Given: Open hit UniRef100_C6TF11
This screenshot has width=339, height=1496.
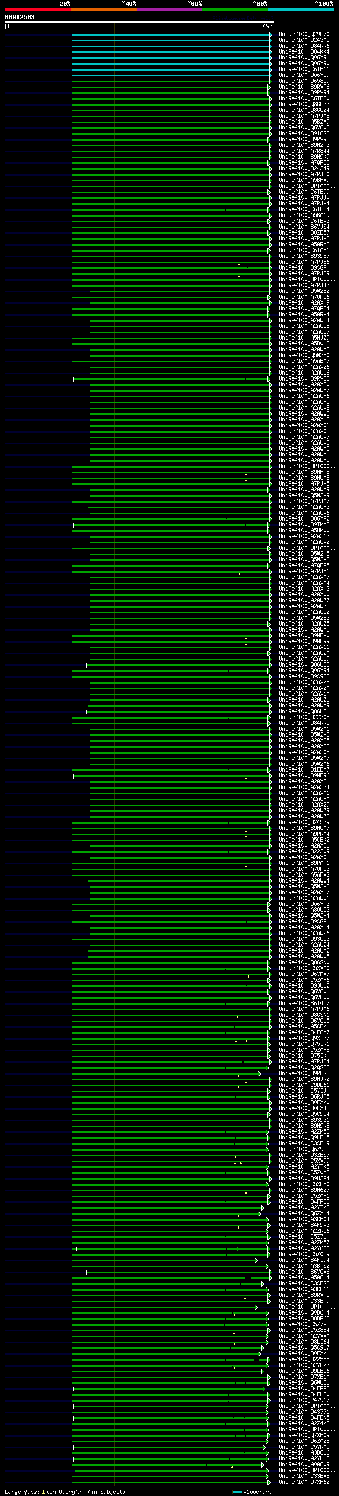Looking at the screenshot, I should tap(304, 69).
